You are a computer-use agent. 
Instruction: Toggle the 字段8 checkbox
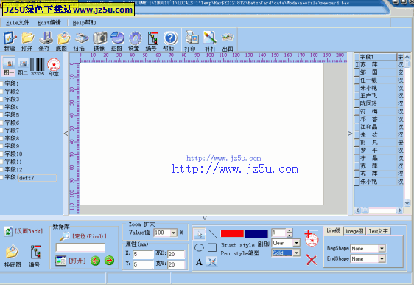click(1, 138)
